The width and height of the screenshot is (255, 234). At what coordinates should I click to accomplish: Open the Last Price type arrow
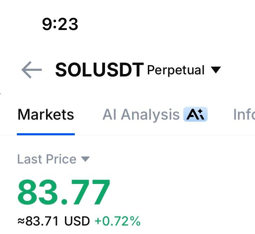(x=85, y=159)
